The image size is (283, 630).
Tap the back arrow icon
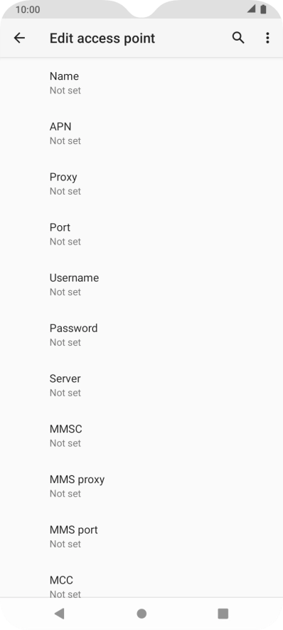pyautogui.click(x=19, y=38)
